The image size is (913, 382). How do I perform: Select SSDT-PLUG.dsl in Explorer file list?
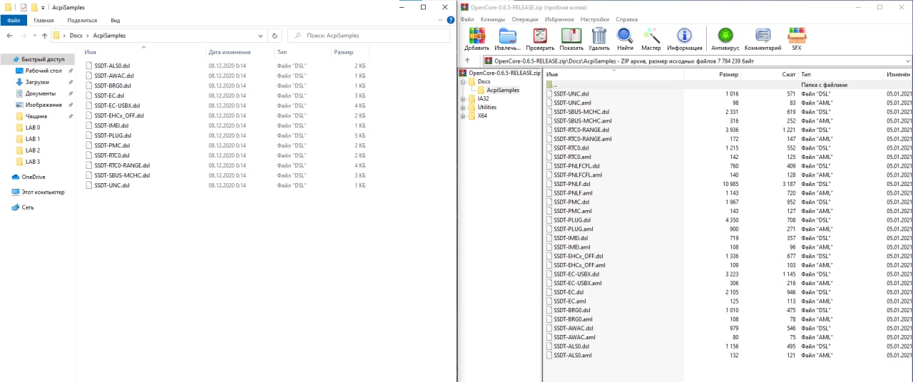tap(112, 135)
